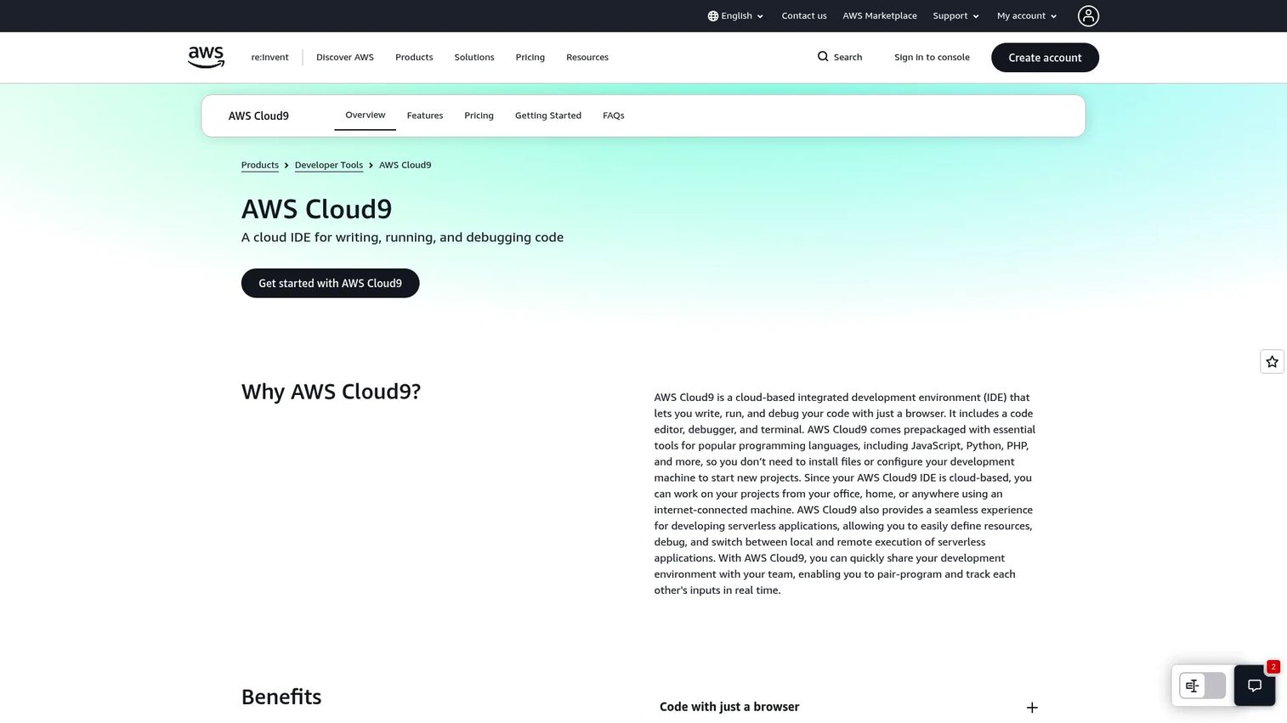Click the Create account button
Screen dimensions: 1287x723
(1045, 58)
